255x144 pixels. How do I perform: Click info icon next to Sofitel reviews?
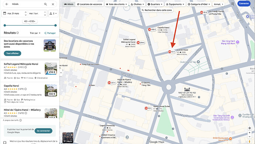[x=25, y=67]
